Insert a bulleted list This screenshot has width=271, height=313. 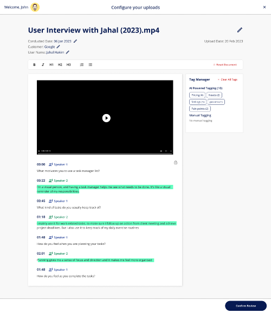tap(91, 65)
